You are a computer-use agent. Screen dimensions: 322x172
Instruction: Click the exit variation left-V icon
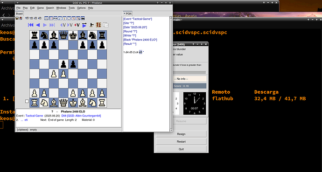coord(63,25)
